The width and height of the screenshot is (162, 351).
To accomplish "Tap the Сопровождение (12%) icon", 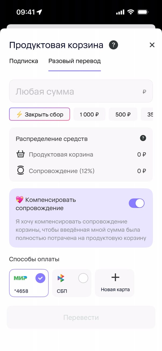I will point(20,171).
